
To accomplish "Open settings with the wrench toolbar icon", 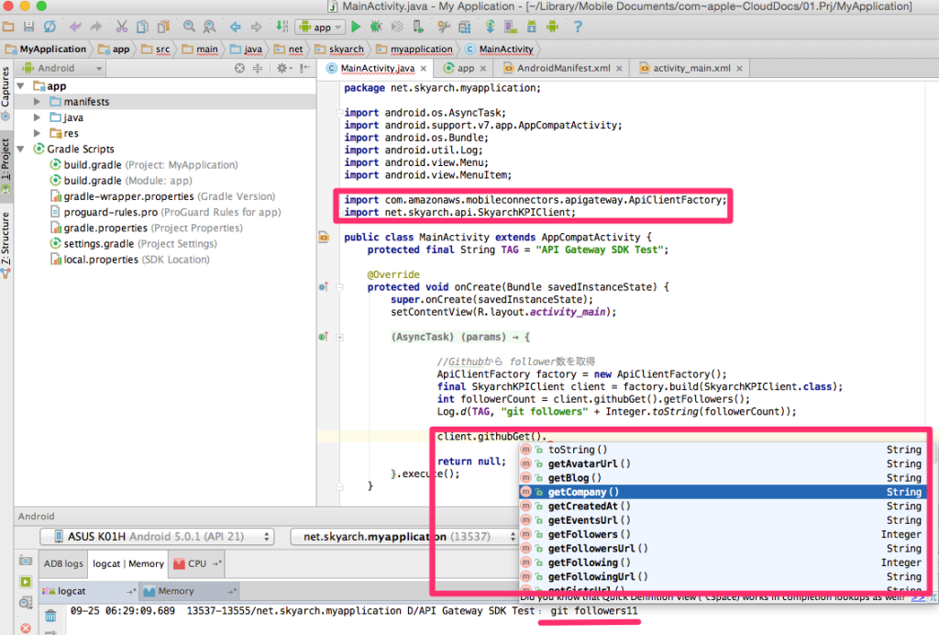I will pyautogui.click(x=444, y=27).
